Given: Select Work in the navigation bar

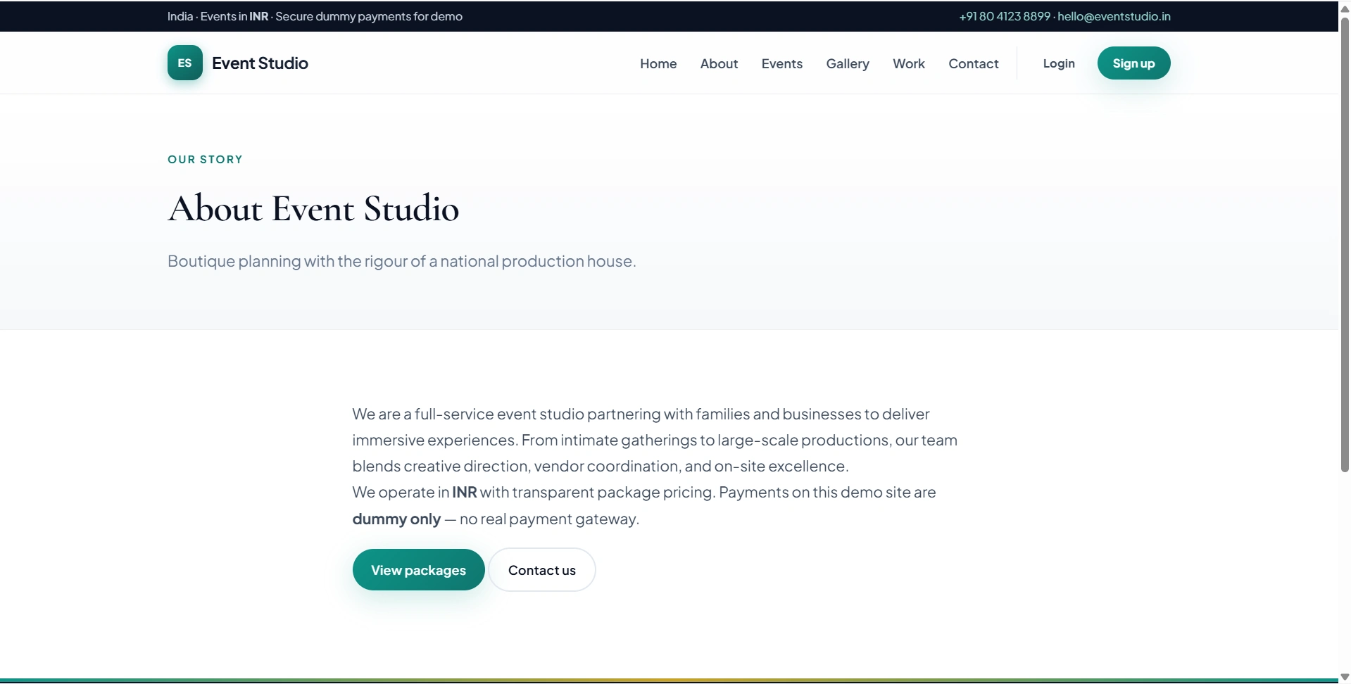Looking at the screenshot, I should pyautogui.click(x=908, y=63).
